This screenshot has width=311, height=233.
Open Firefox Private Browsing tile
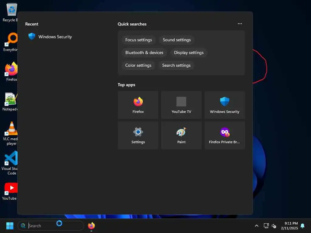click(x=224, y=135)
